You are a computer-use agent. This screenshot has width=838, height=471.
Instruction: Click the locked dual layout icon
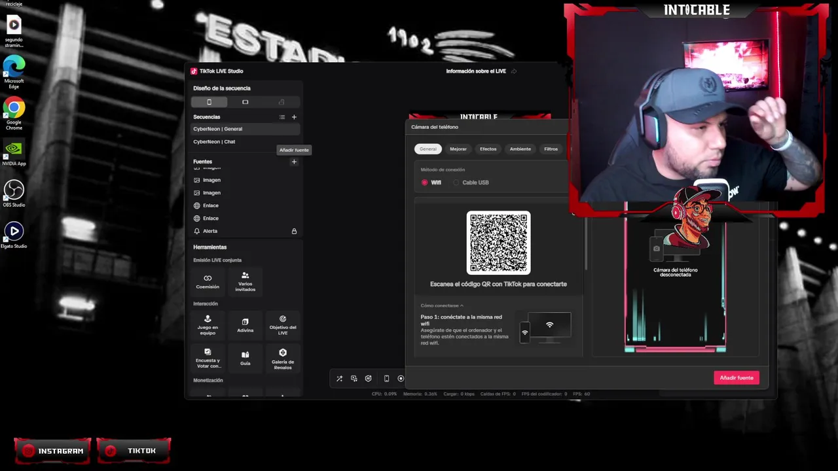[282, 102]
